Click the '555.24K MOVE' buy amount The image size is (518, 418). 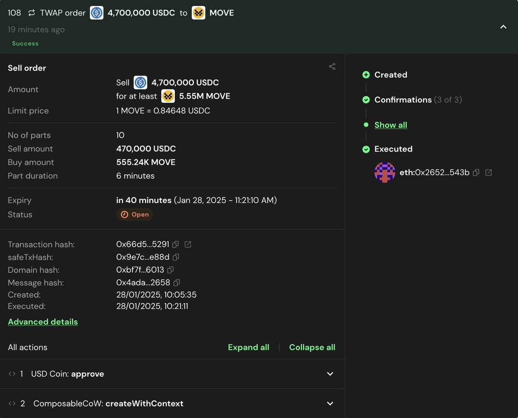tap(146, 162)
